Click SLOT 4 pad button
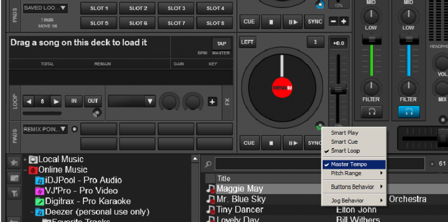 [215, 8]
